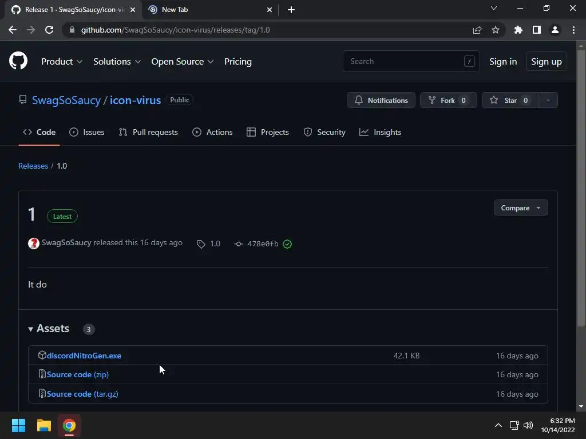Image resolution: width=586 pixels, height=439 pixels.
Task: Expand the Open Source menu
Action: 183,62
